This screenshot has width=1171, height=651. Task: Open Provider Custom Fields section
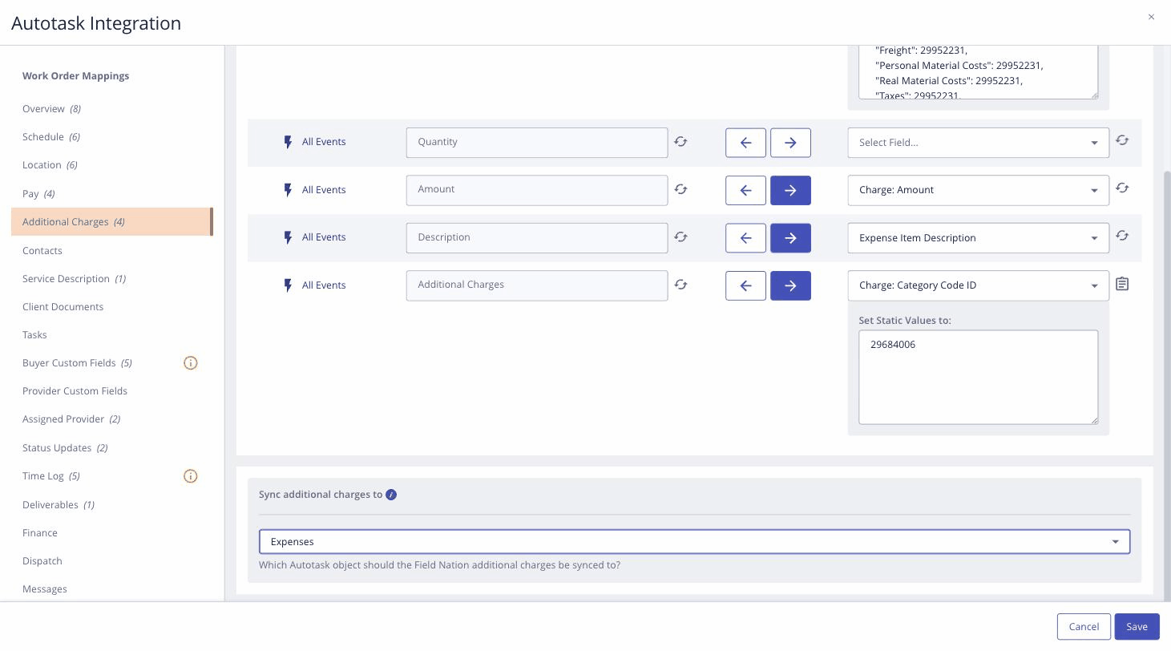point(75,391)
